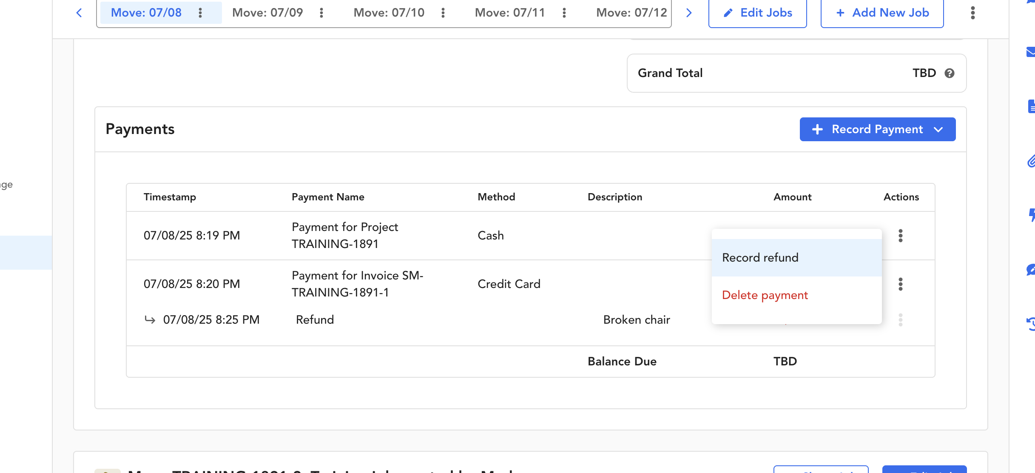Choose Delete payment from context menu
Image resolution: width=1035 pixels, height=473 pixels.
pos(765,295)
